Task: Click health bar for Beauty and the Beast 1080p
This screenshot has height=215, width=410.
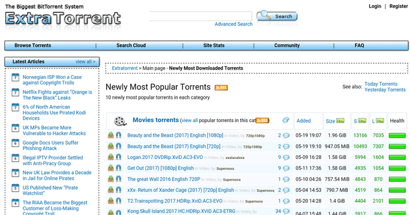Action: click(x=397, y=136)
